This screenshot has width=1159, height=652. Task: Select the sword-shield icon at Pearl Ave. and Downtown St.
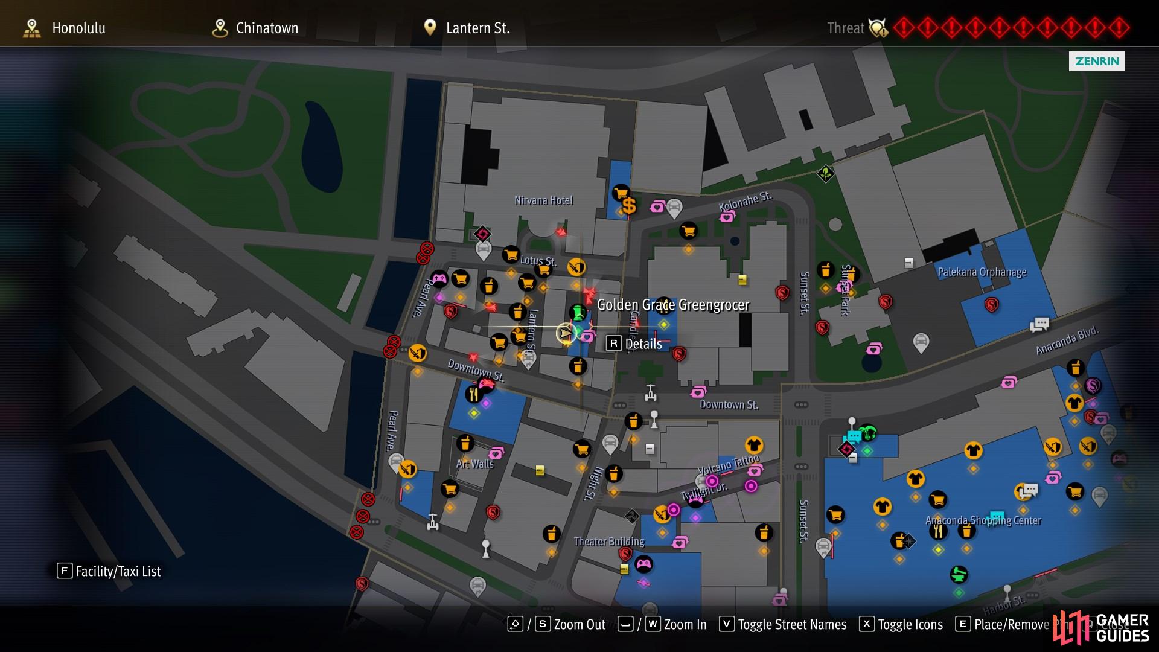pyautogui.click(x=417, y=353)
